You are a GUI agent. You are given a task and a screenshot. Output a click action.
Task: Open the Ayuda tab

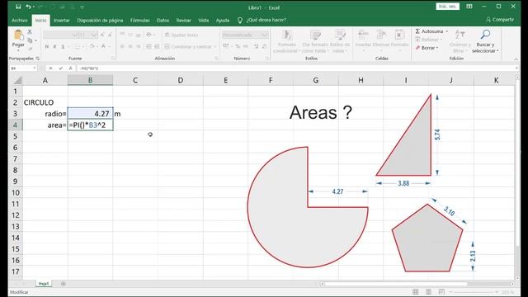(x=223, y=20)
